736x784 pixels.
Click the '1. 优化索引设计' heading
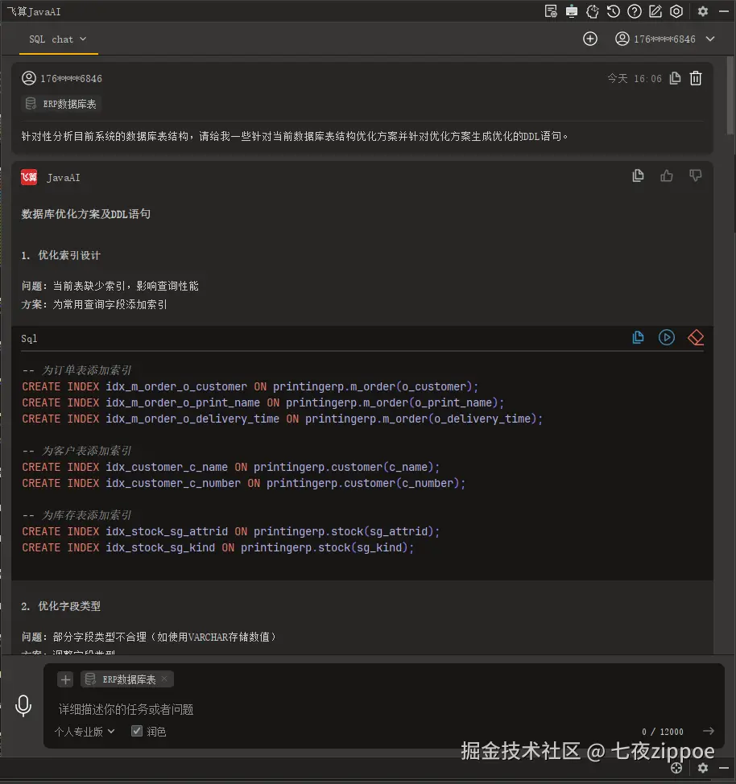pos(60,255)
